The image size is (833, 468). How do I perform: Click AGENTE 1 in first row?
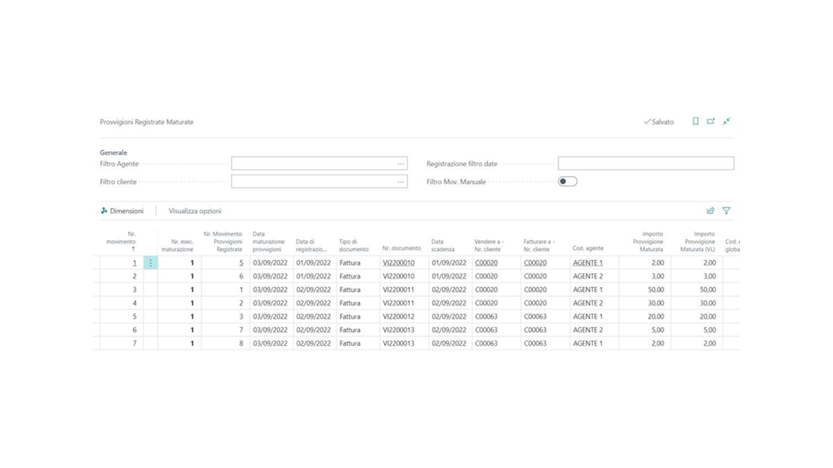[x=588, y=263]
